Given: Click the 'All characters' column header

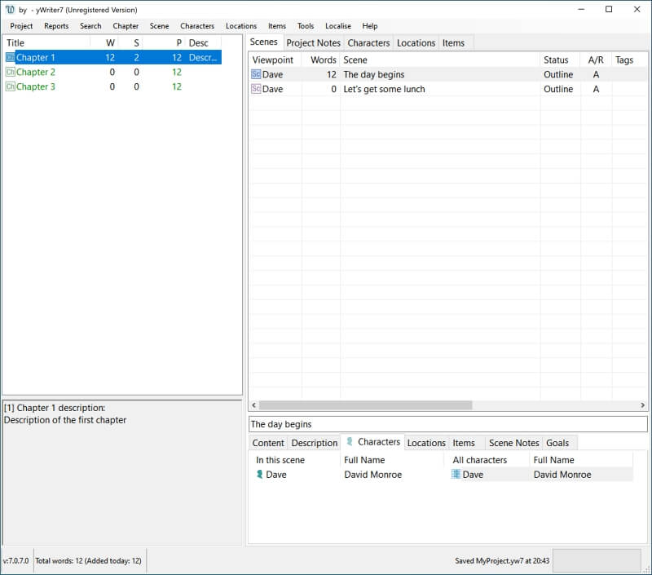Looking at the screenshot, I should pos(488,460).
